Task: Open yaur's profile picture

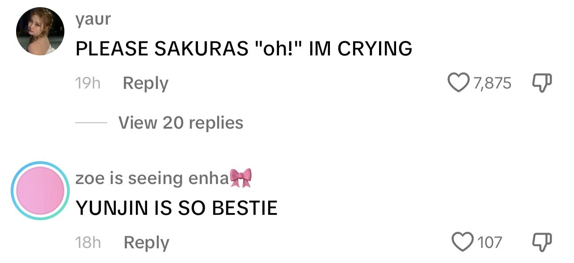Action: click(x=40, y=31)
